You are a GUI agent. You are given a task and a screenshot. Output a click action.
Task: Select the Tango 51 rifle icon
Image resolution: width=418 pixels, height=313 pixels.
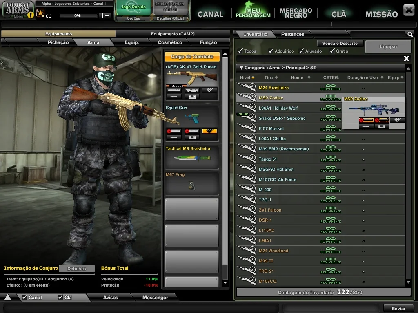(x=247, y=159)
